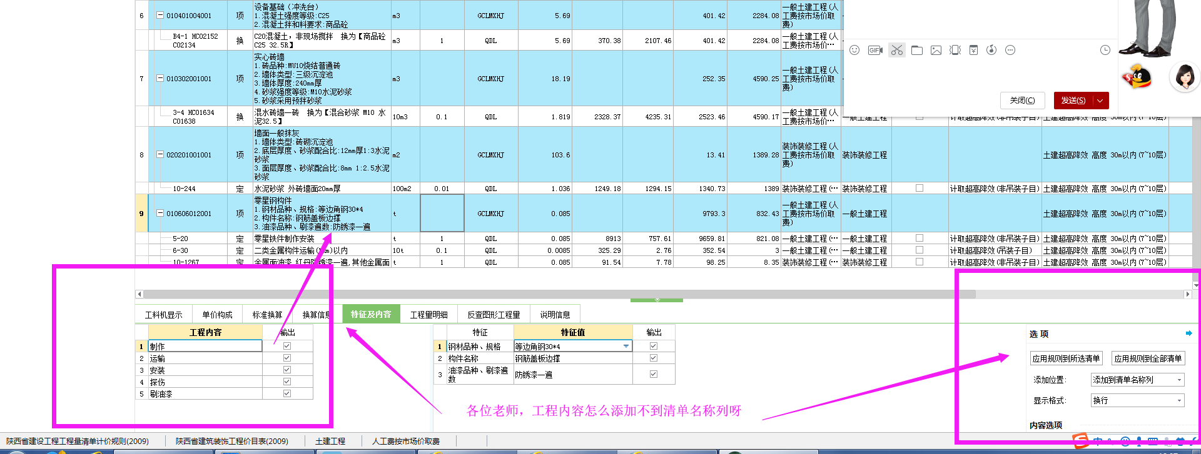This screenshot has height=454, width=1201.
Task: Open the 等边角钢30*4 value dropdown
Action: click(626, 346)
